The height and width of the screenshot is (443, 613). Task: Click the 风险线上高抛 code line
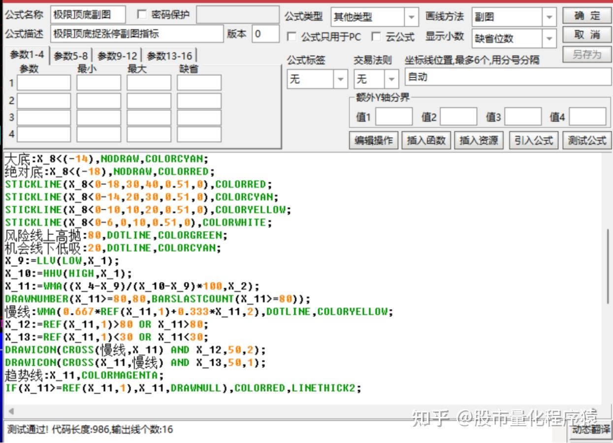pyautogui.click(x=116, y=235)
